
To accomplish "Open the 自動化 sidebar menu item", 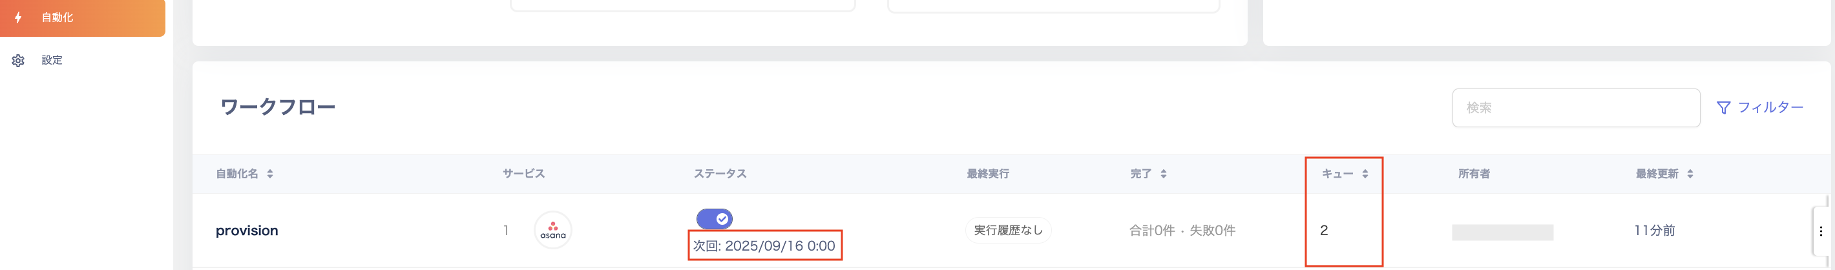I will [x=57, y=17].
